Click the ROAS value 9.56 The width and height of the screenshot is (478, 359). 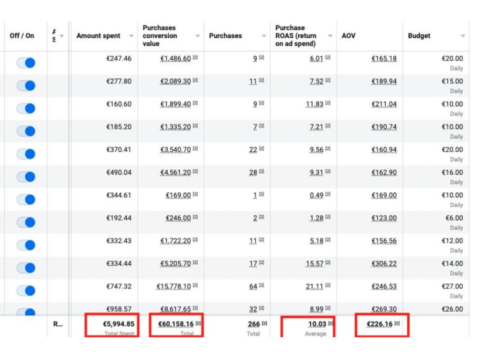tap(316, 150)
